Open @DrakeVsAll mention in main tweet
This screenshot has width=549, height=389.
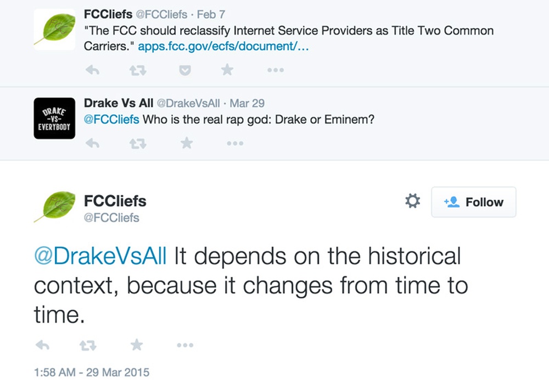coord(100,256)
